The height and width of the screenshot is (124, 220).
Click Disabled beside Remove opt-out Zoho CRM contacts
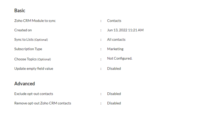[114, 103]
